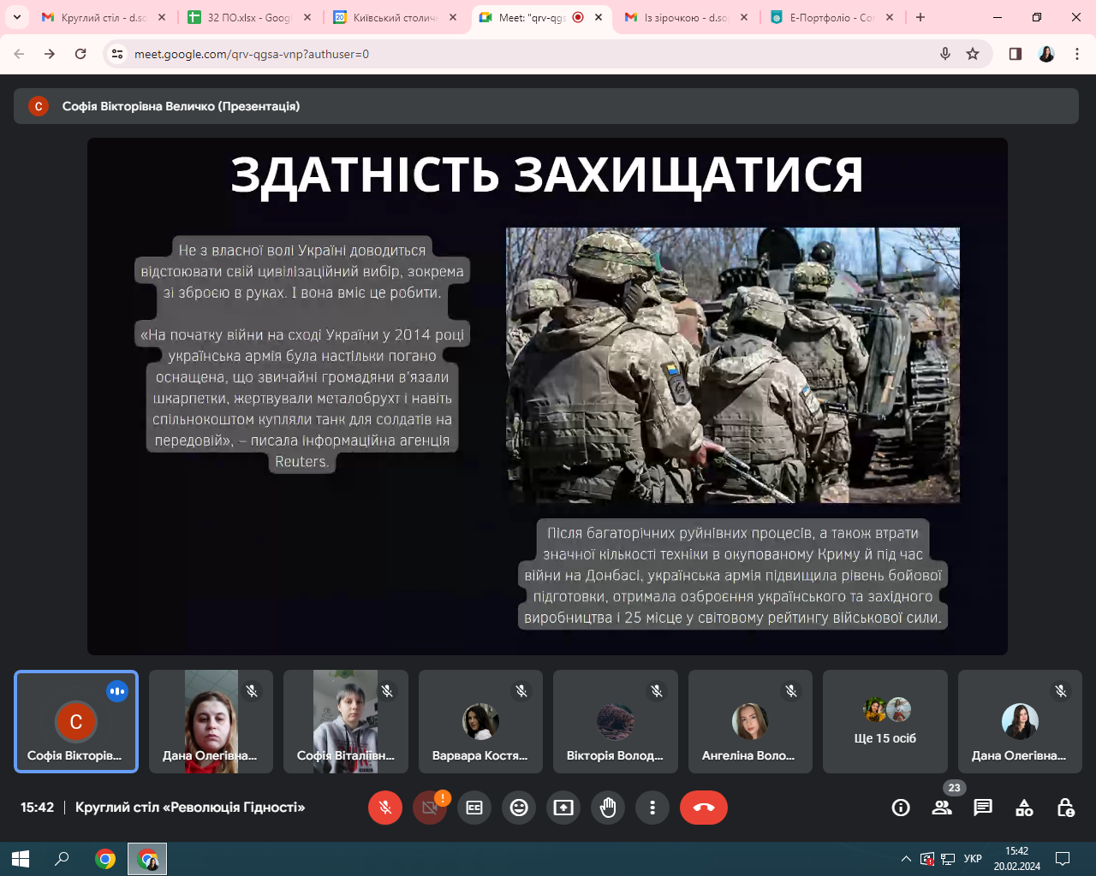
Task: Leave the call with red button
Action: tap(703, 808)
